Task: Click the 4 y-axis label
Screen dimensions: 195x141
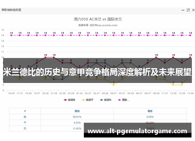Action: [x=3, y=90]
